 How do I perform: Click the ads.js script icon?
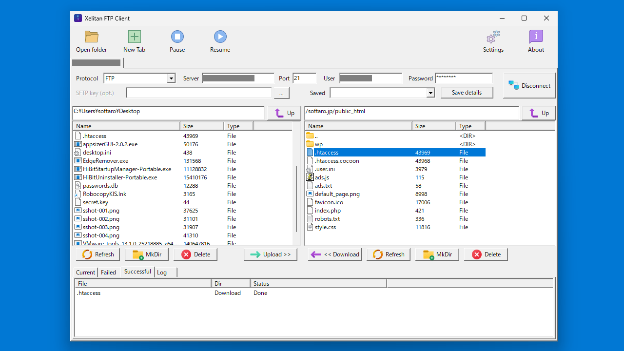pos(310,177)
